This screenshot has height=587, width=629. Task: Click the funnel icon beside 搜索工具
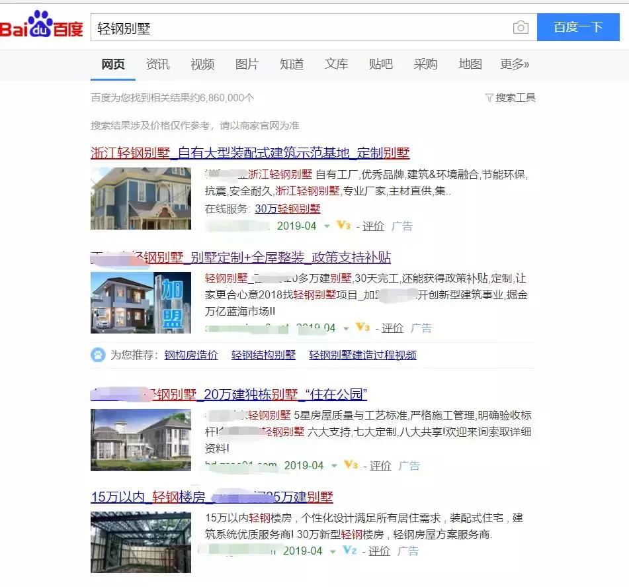[489, 97]
